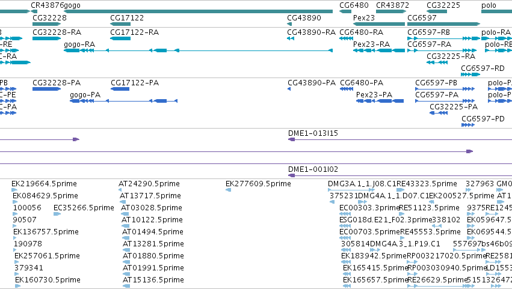Image resolution: width=512 pixels, height=289 pixels.
Task: Select the EC00303.3prime EST label
Action: (x=369, y=208)
